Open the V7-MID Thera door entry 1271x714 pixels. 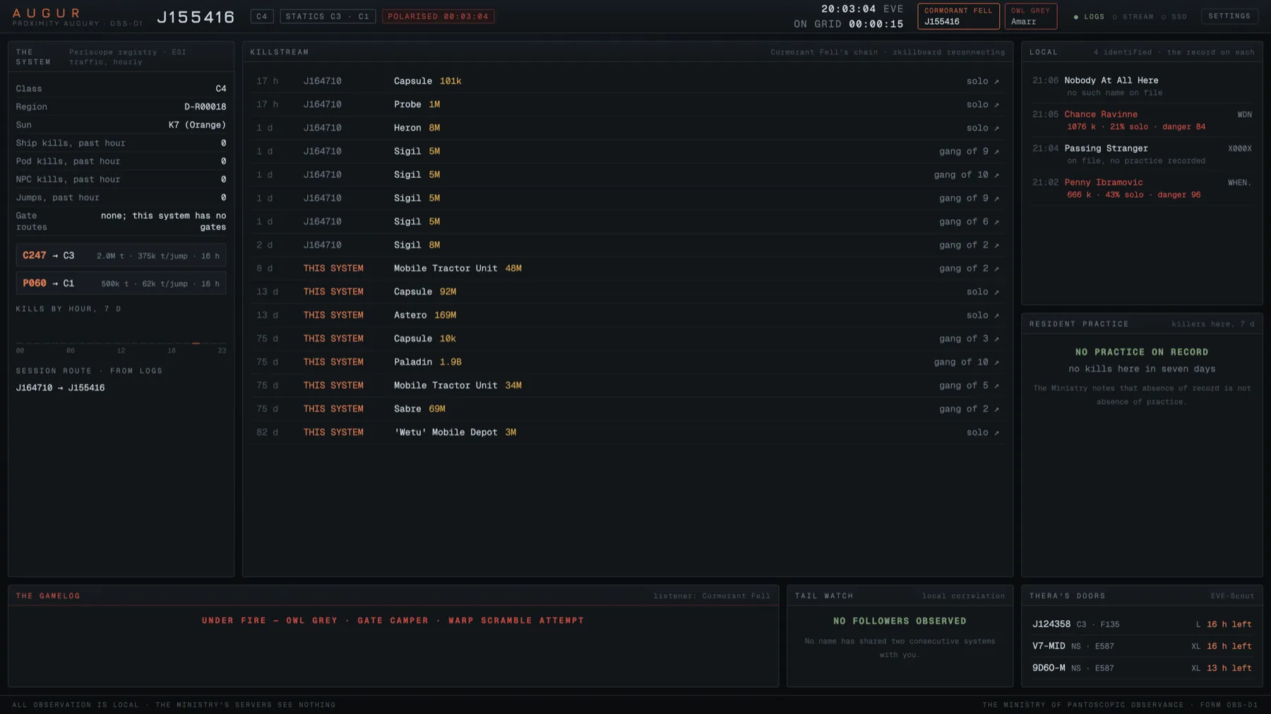tap(1142, 646)
